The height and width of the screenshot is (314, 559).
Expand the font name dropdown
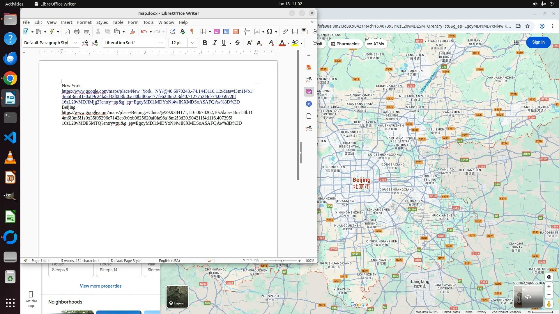tap(161, 43)
